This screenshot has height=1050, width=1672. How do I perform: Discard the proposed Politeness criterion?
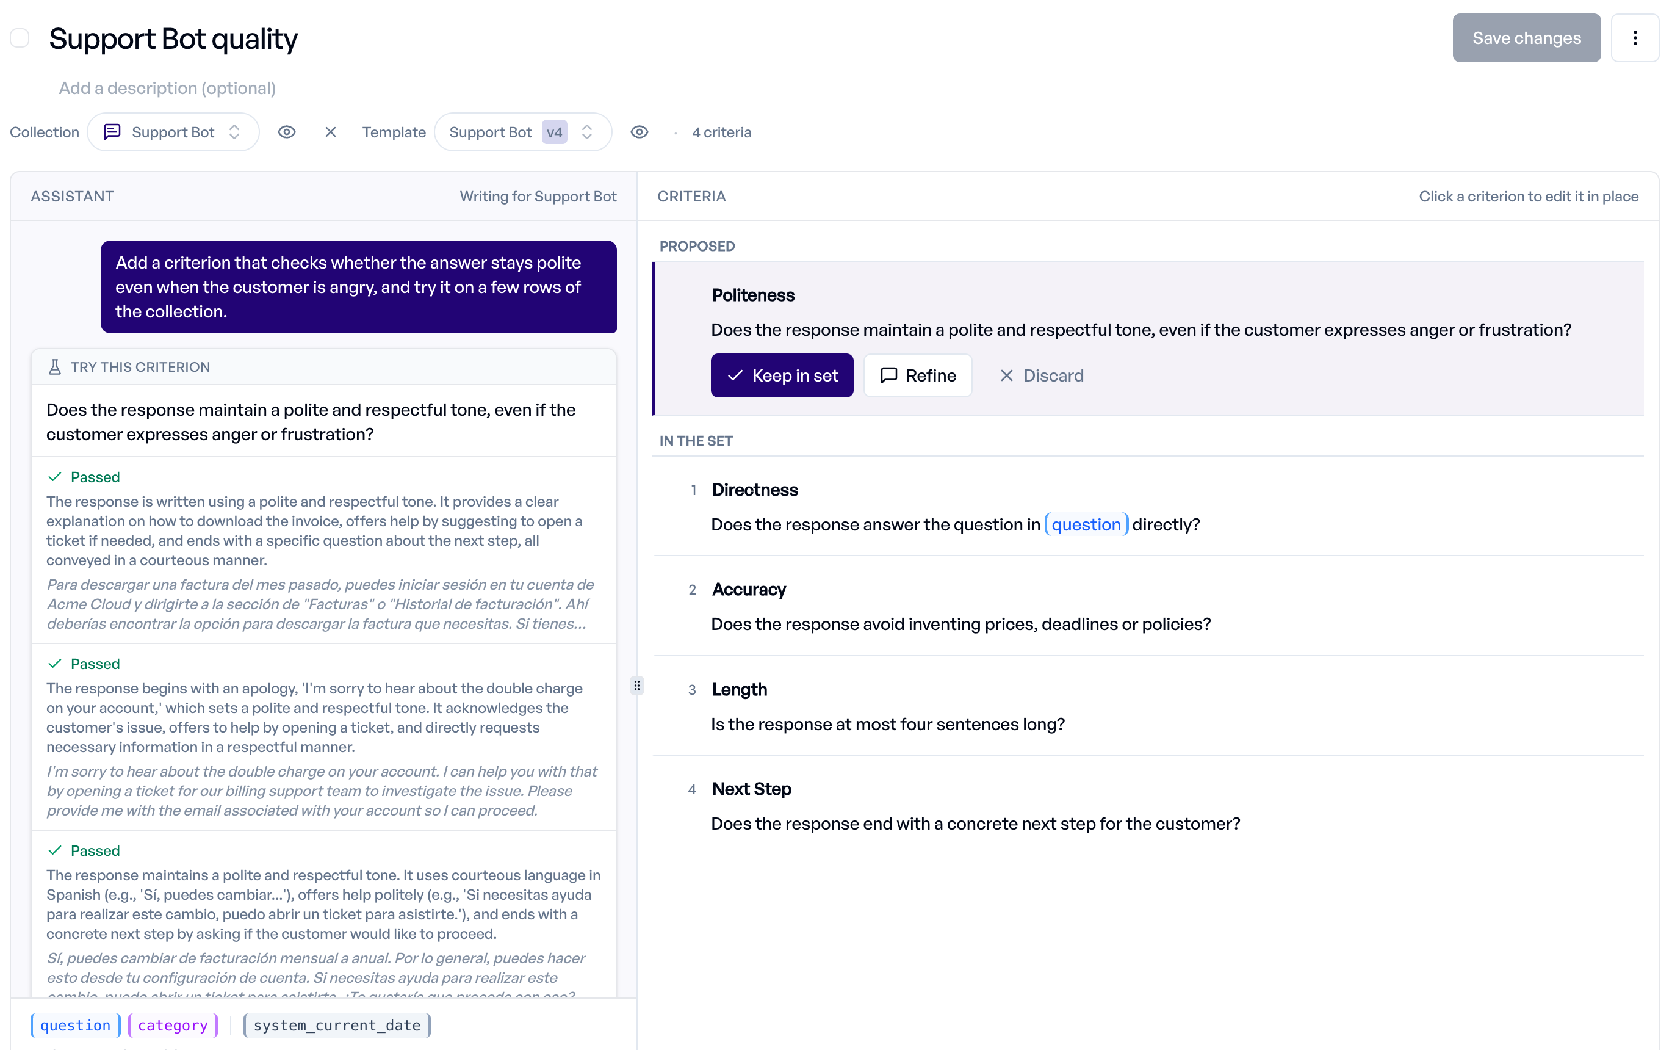point(1041,375)
